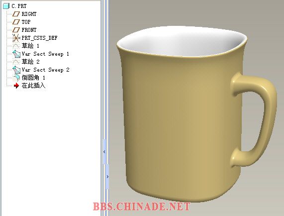Select the 倒圆角 1 tree label
The width and height of the screenshot is (284, 216).
pyautogui.click(x=33, y=78)
